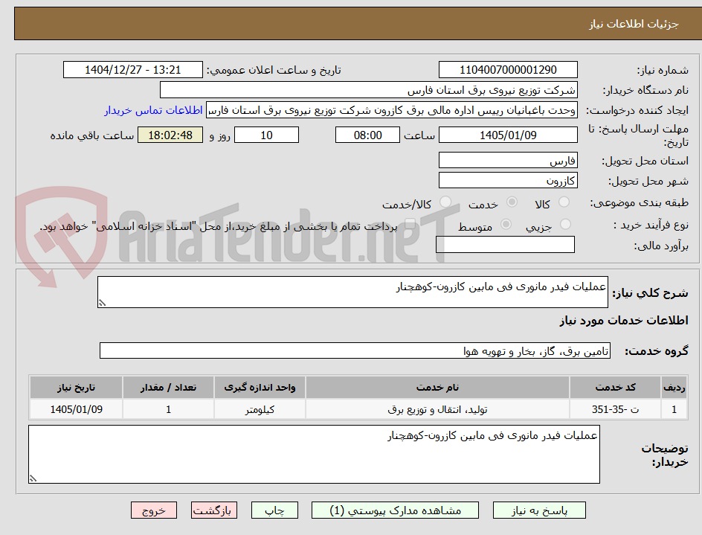Select the 'جزیی' purchase type radio
This screenshot has width=702, height=535.
pos(565,224)
